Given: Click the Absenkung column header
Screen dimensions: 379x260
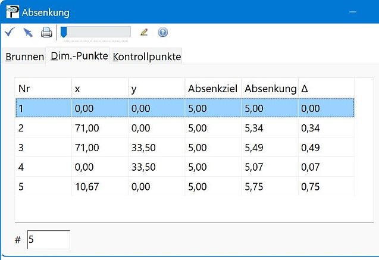Looking at the screenshot, I should [x=270, y=89].
